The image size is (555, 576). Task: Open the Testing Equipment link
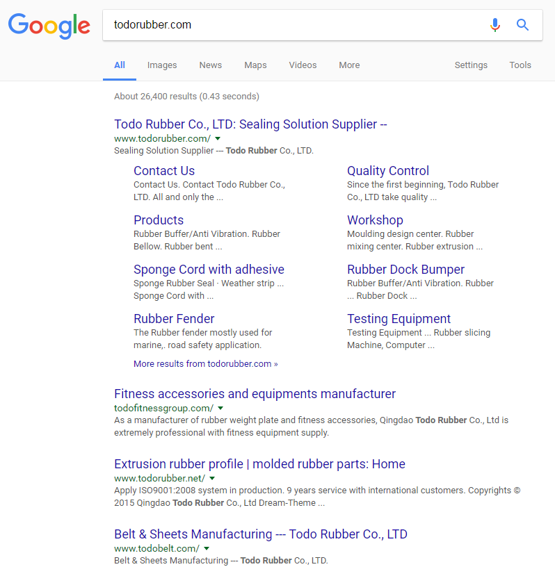399,318
